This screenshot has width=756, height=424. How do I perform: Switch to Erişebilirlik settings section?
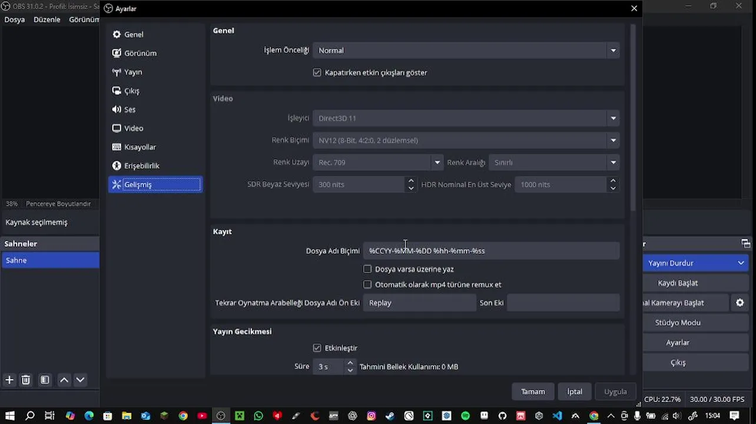155,166
